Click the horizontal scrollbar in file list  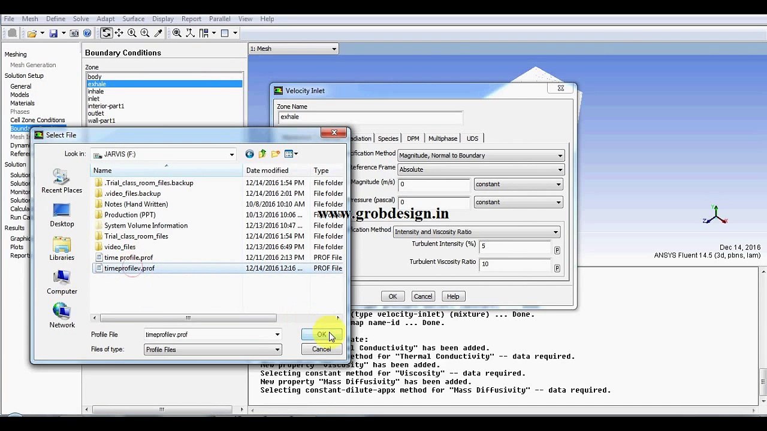click(188, 318)
